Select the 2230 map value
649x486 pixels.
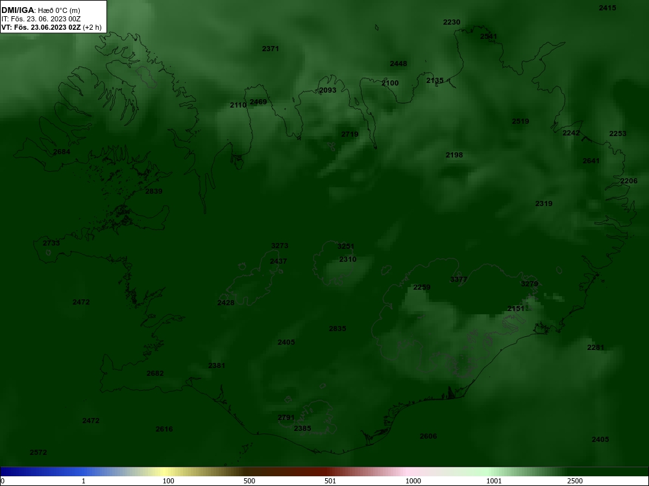452,22
